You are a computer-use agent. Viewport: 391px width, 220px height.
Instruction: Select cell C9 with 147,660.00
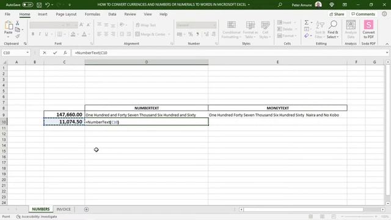pos(64,115)
